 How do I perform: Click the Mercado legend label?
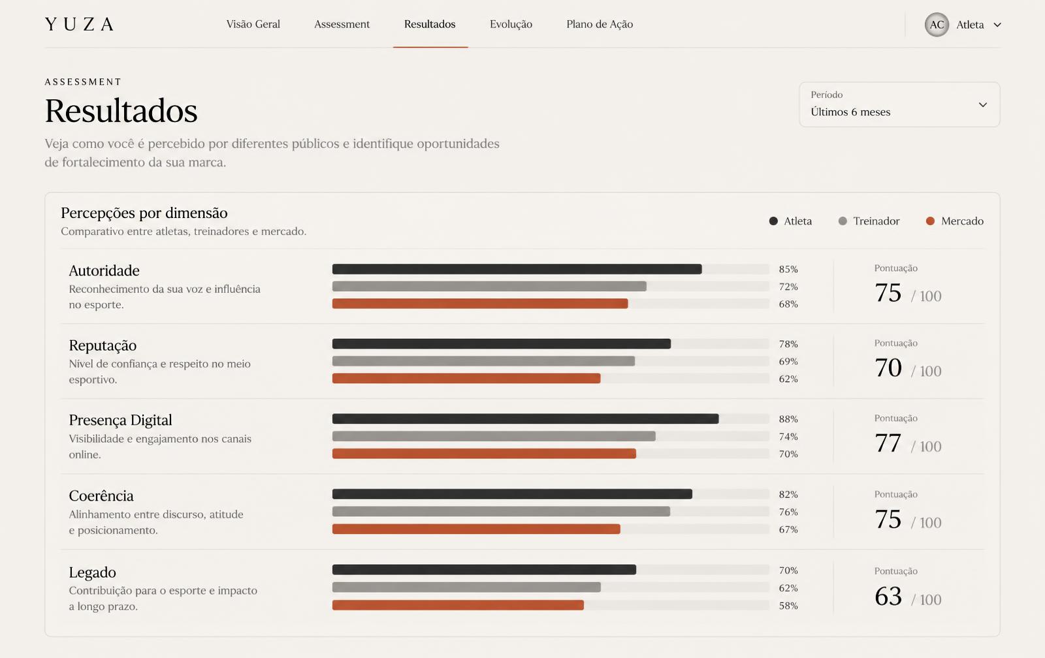coord(962,221)
